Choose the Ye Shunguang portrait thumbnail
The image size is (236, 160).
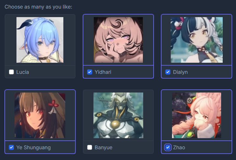[40, 115]
